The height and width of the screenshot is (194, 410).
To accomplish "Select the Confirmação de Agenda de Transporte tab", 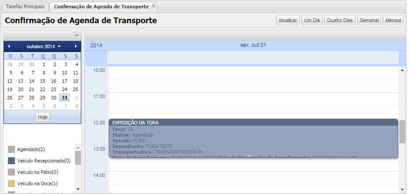I will tap(101, 7).
